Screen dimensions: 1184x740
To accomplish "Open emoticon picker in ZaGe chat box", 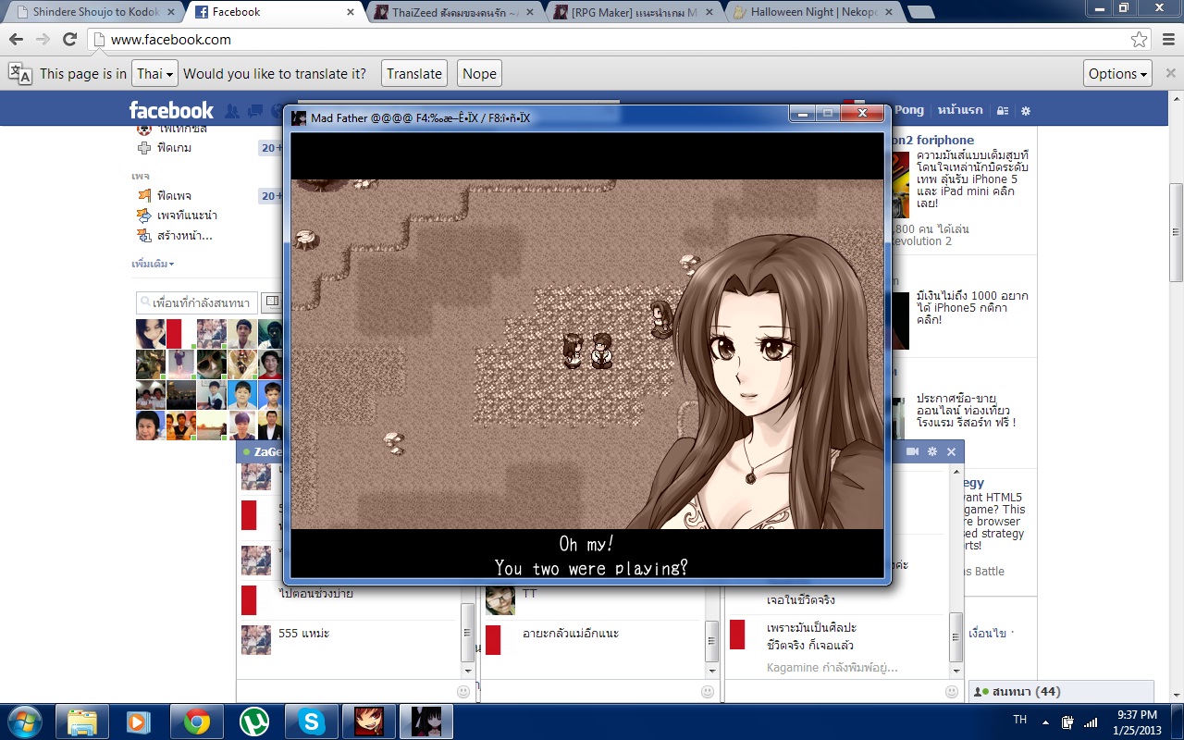I will [x=463, y=691].
